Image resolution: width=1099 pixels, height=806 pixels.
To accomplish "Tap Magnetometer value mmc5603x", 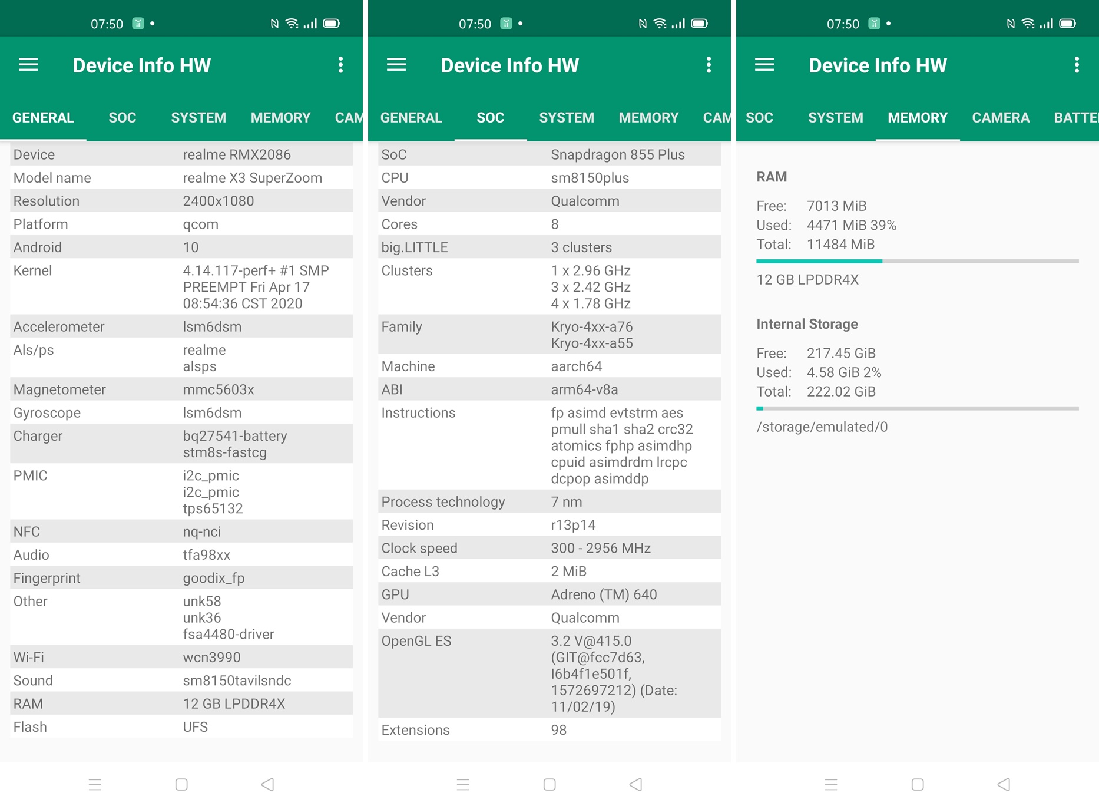I will tap(219, 389).
